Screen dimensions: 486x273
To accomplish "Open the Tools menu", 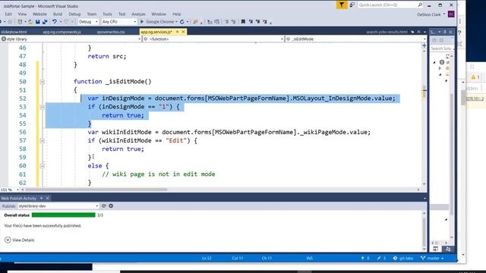I will (107, 14).
